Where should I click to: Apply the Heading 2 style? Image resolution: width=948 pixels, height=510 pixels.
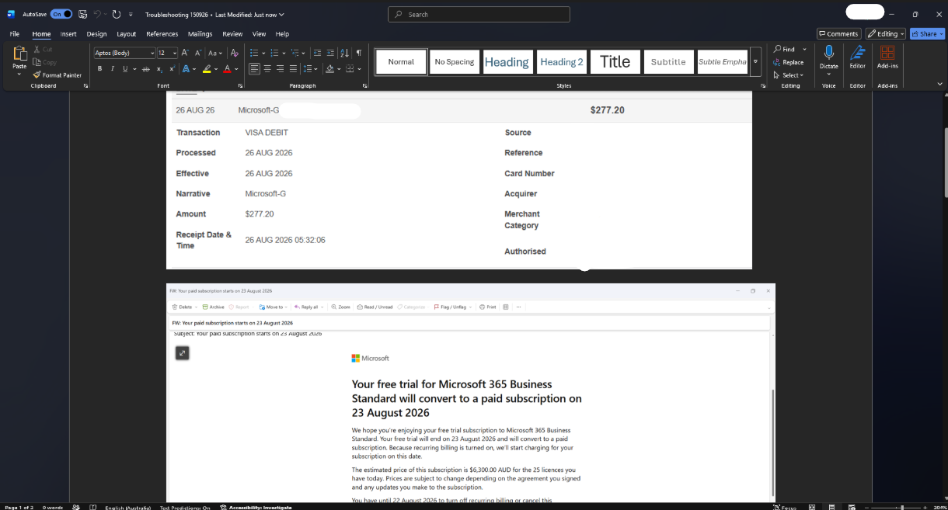[x=562, y=62]
